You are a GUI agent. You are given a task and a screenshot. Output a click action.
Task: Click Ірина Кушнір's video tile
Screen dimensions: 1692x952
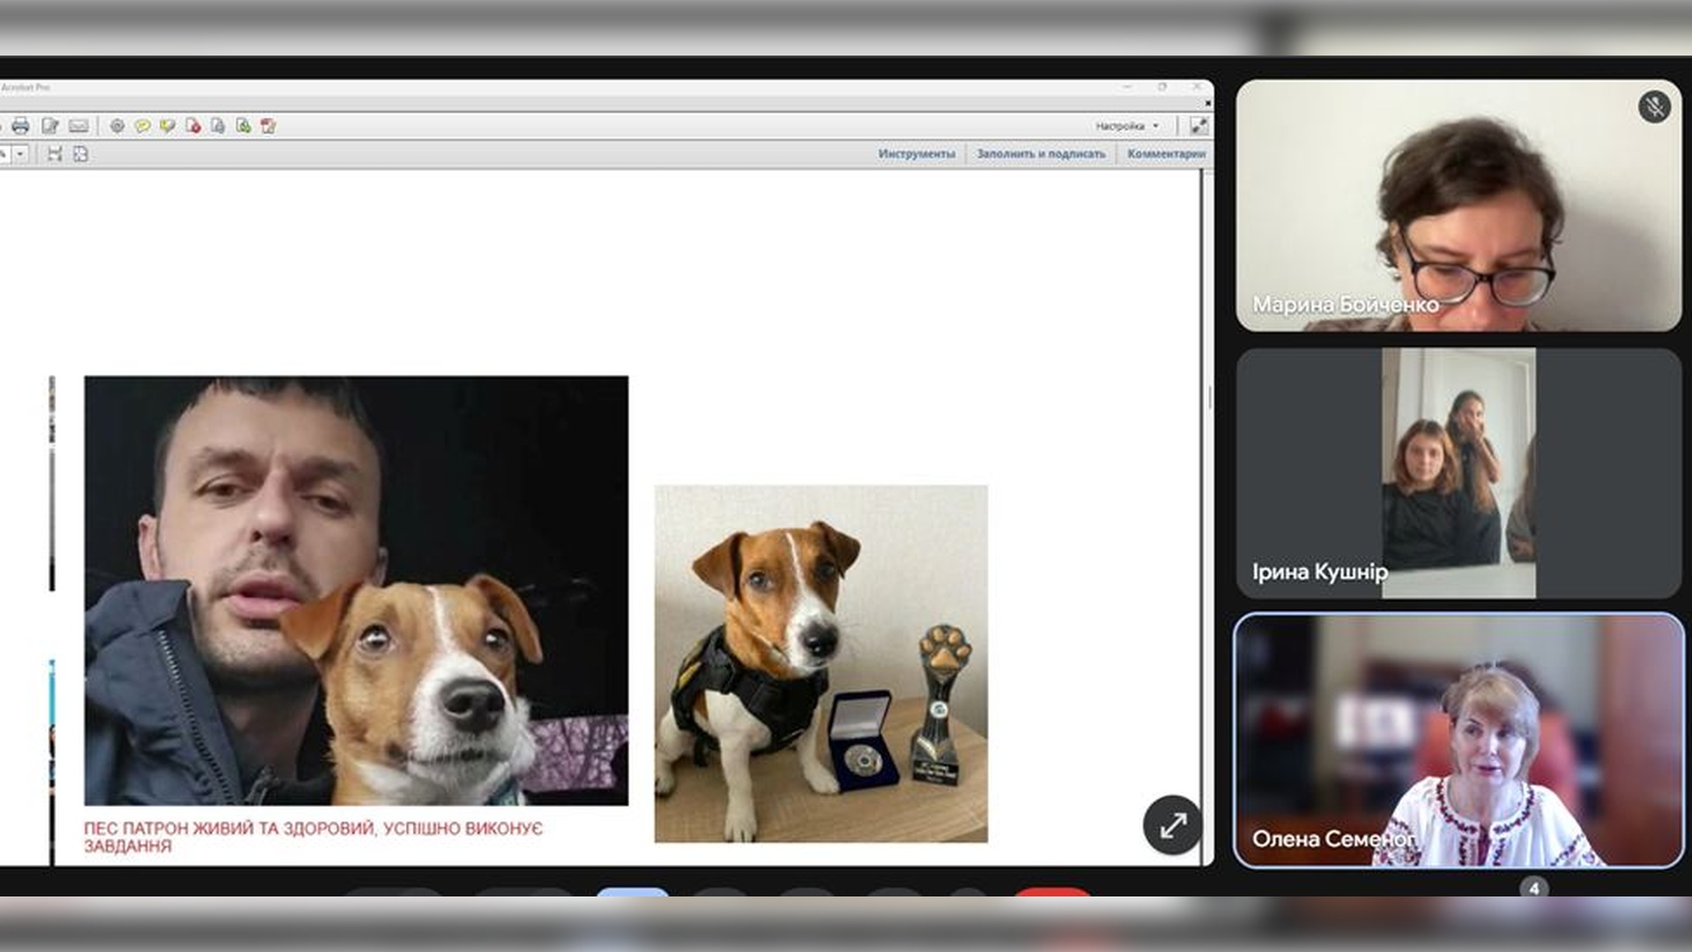pos(1458,473)
